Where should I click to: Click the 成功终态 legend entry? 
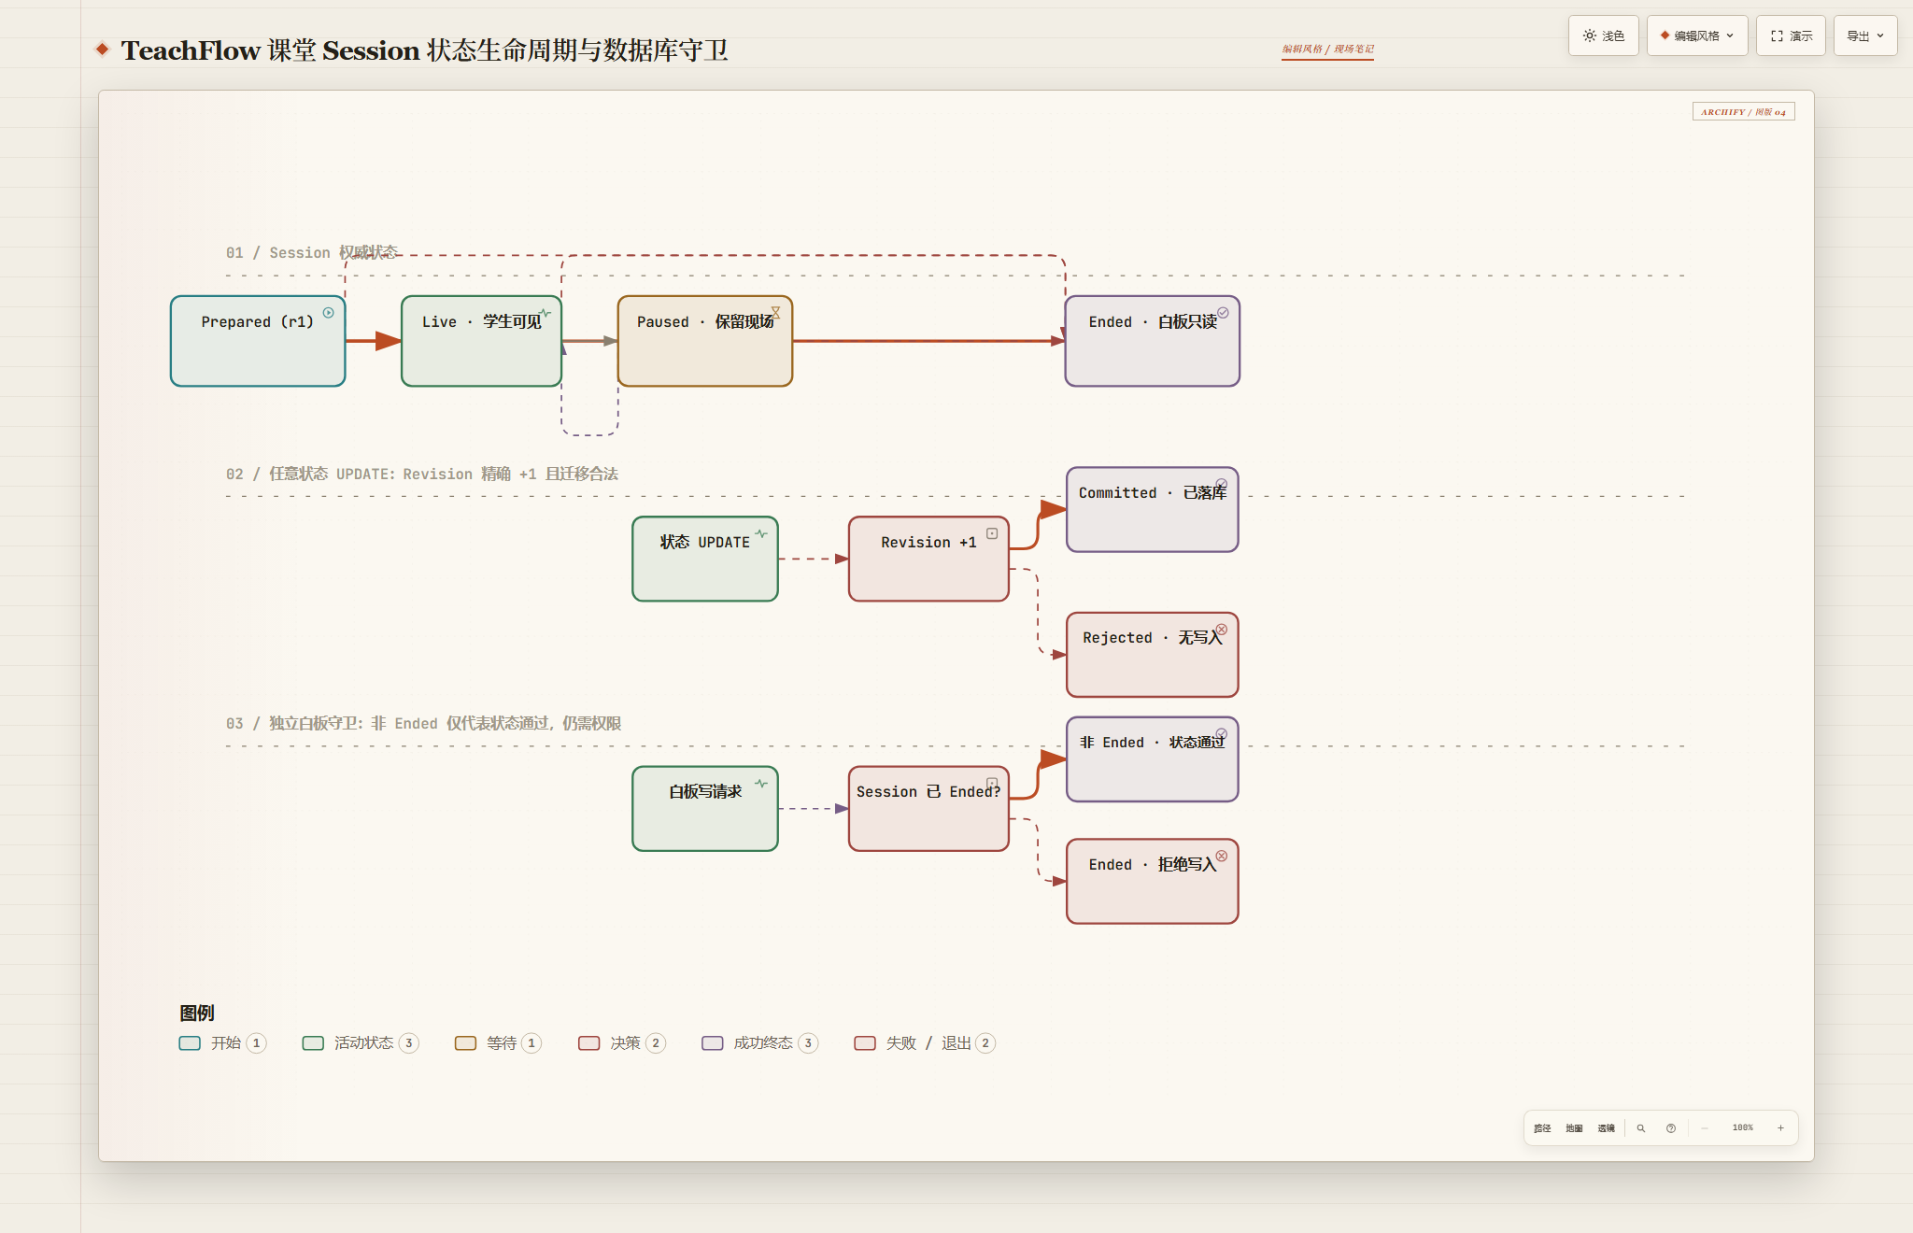(760, 1043)
